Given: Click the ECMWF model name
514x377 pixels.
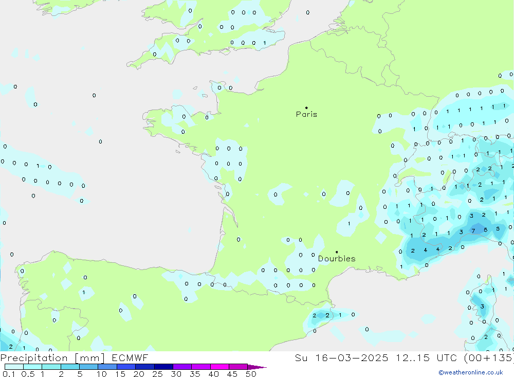Looking at the screenshot, I should [130, 357].
